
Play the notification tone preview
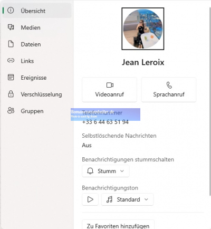pyautogui.click(x=90, y=199)
